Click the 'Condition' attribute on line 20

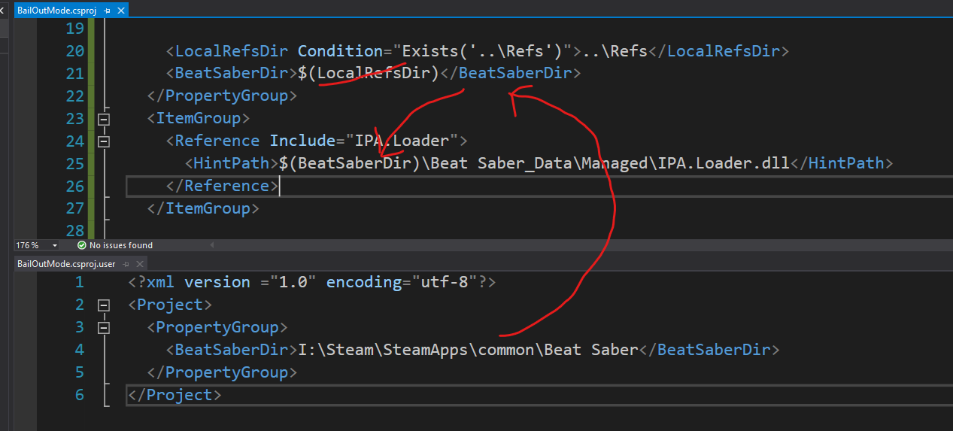coord(341,51)
